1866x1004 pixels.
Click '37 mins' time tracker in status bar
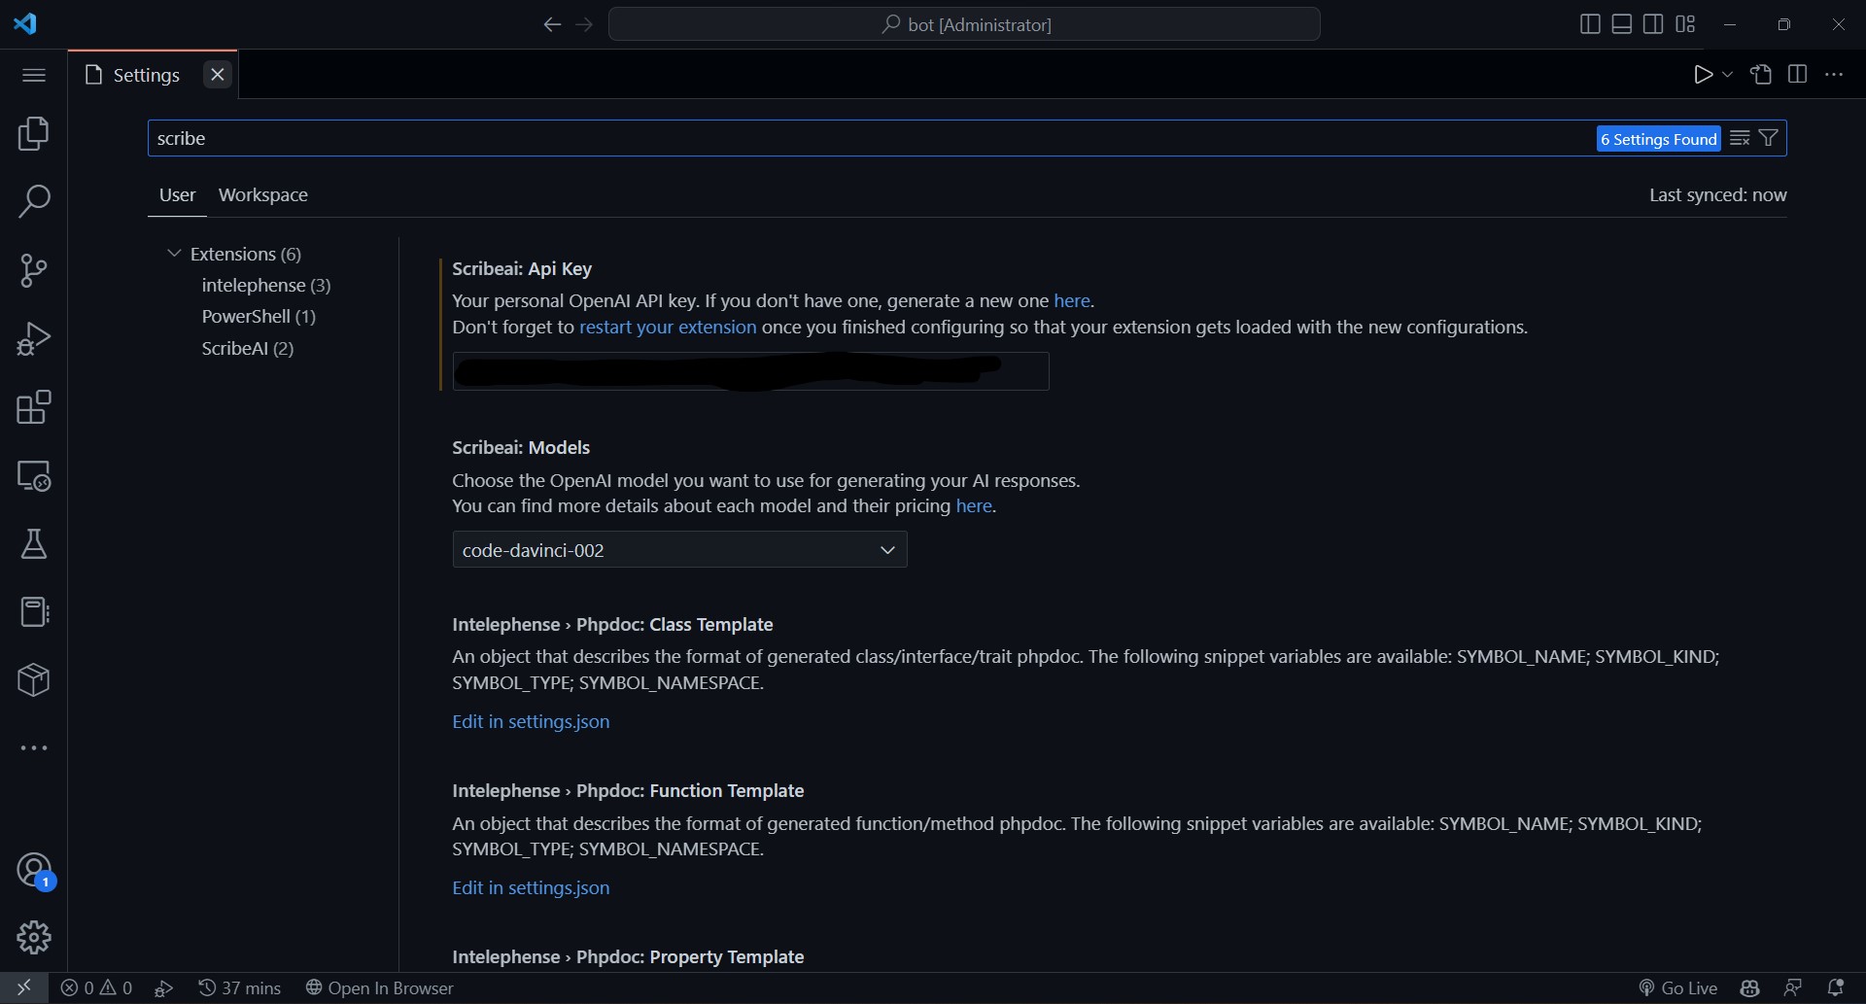(x=240, y=987)
